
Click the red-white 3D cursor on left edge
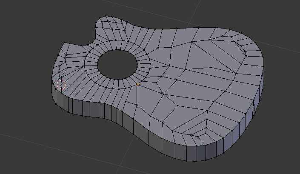click(x=61, y=85)
